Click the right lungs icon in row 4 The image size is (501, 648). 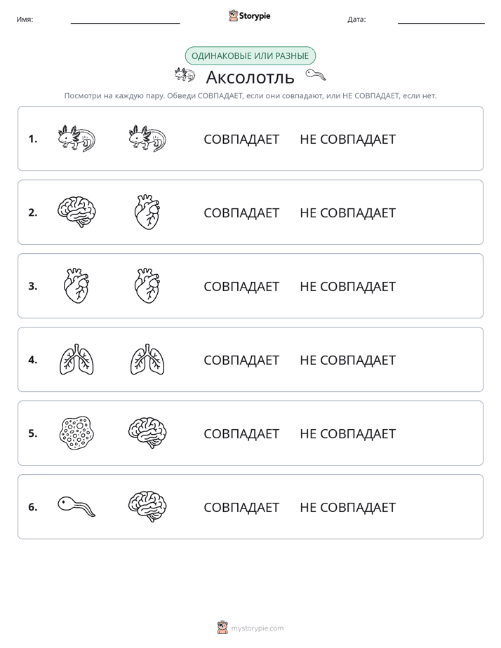pyautogui.click(x=147, y=359)
